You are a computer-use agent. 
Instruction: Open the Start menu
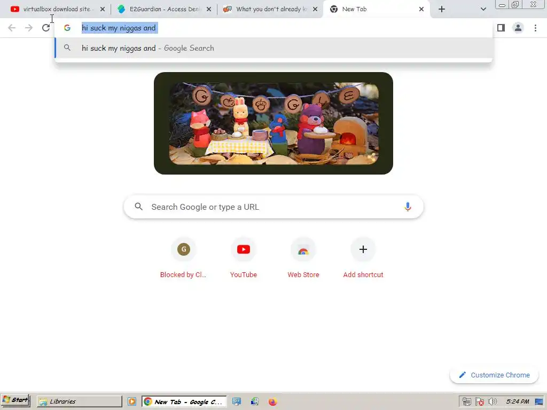(15, 400)
